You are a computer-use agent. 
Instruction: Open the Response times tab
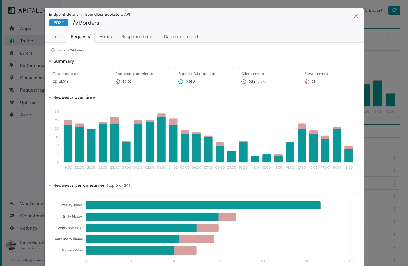pyautogui.click(x=138, y=37)
